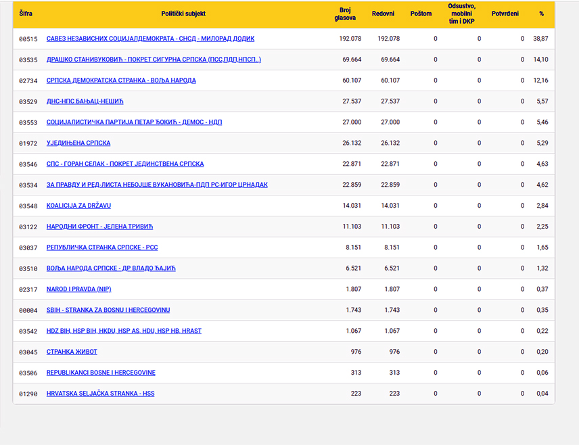Open САВЕЗ НЕЗАВИСНИХ СОЦИЈАЛДЕМОКРАТА - СНСД link
This screenshot has height=445, width=579.
point(150,39)
